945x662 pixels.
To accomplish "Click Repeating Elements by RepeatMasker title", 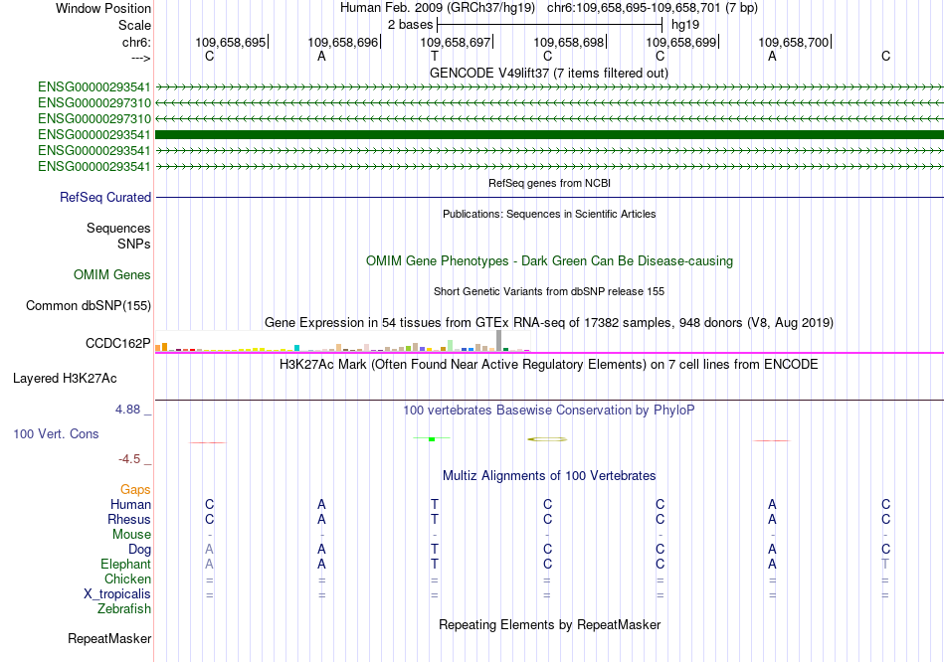I will coord(549,624).
